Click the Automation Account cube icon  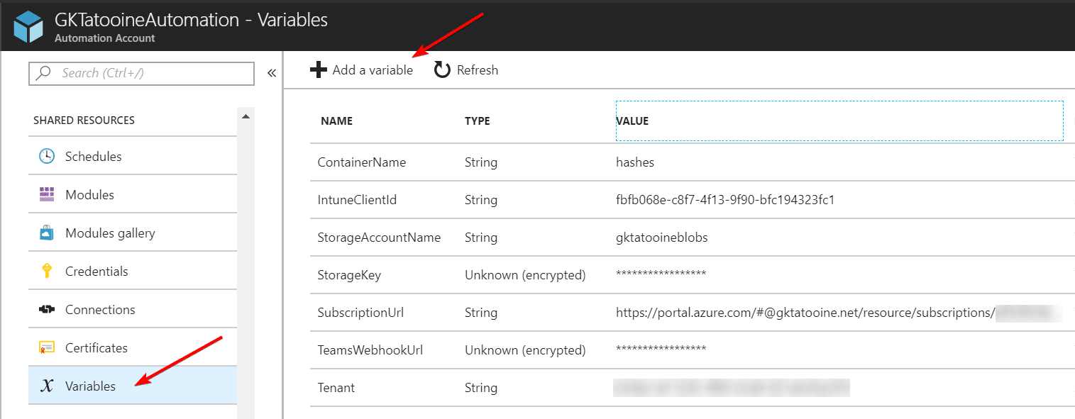coord(29,28)
